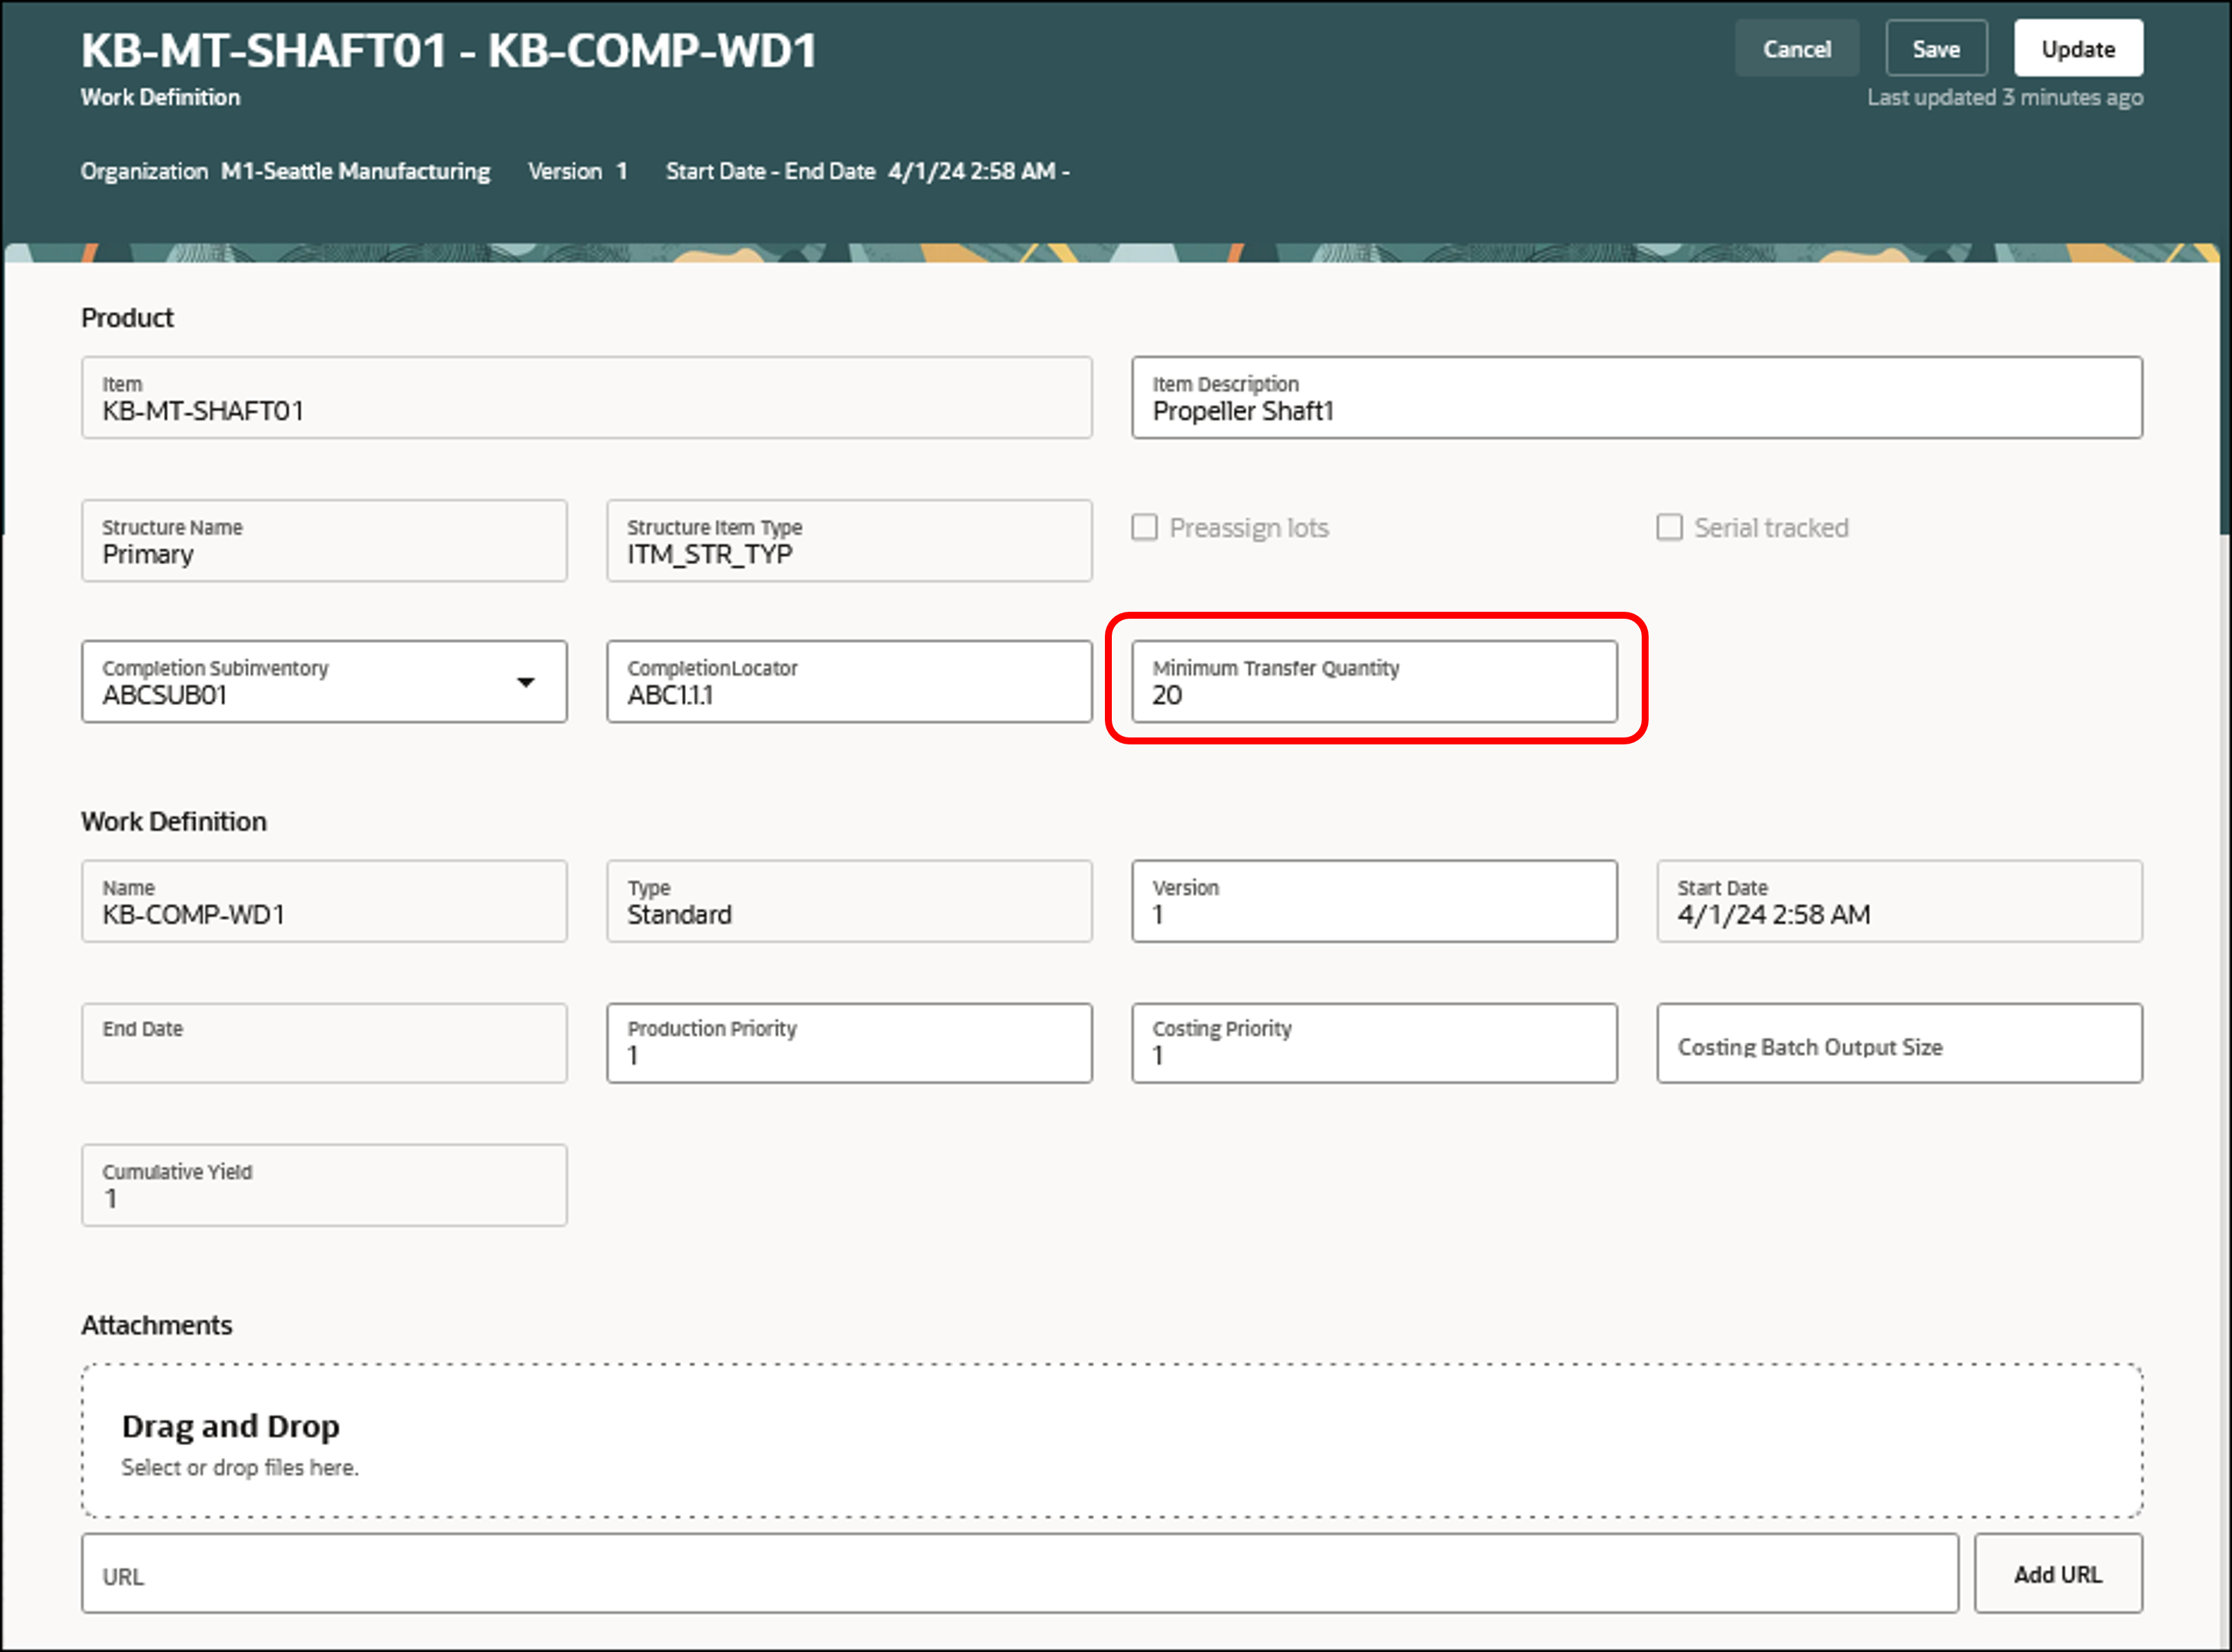2232x1652 pixels.
Task: Click the Drag and Drop attachment area
Action: (x=1111, y=1440)
